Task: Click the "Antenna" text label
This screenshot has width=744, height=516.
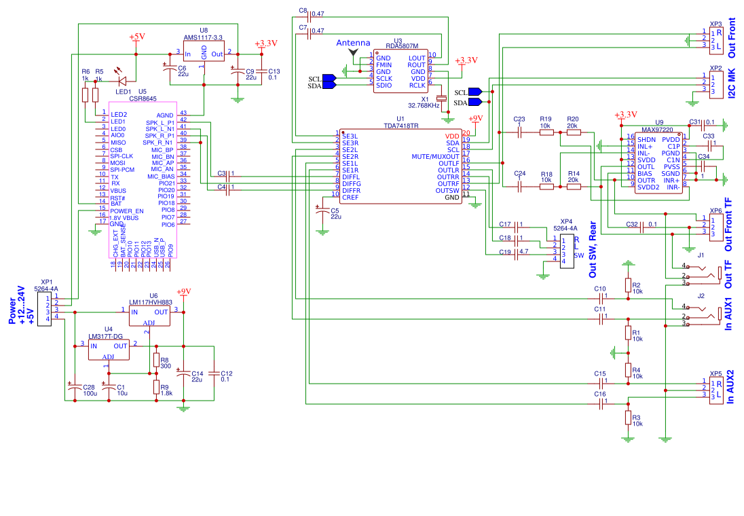Action: point(353,43)
